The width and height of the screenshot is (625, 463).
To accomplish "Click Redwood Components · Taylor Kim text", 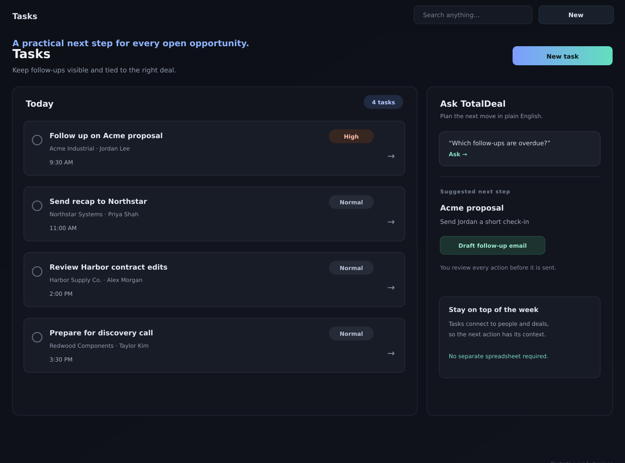I will click(x=99, y=346).
